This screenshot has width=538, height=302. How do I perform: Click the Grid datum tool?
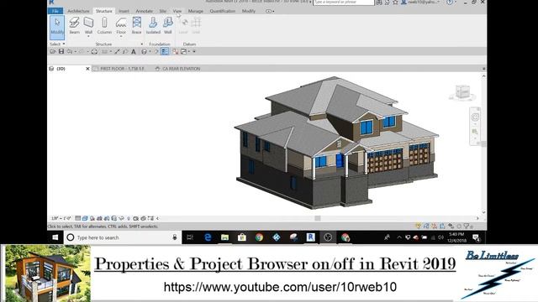coord(196,26)
